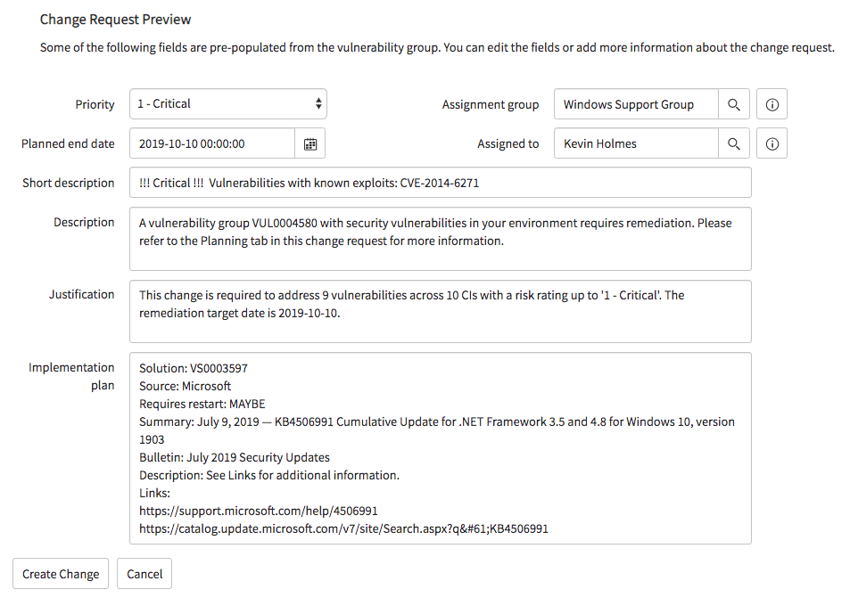Viewport: 850px width, 606px height.
Task: Click the Assigned to lookup magnifier icon
Action: coord(733,143)
